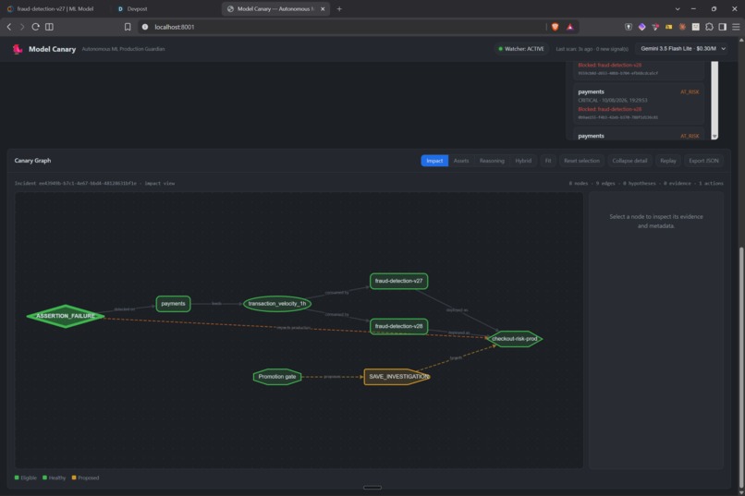Select the ASSERTION_FAILURE diamond node
Image resolution: width=745 pixels, height=496 pixels.
tap(66, 316)
